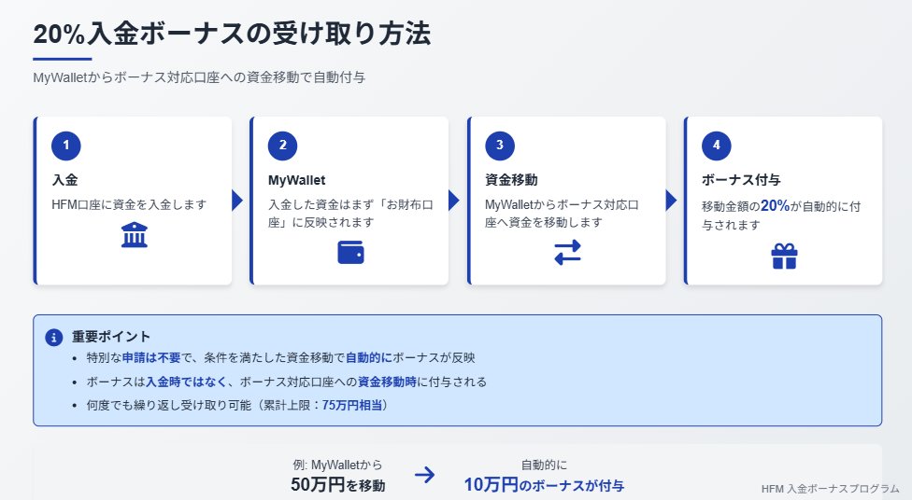
Task: Select the 入金 step card heading
Action: (64, 180)
